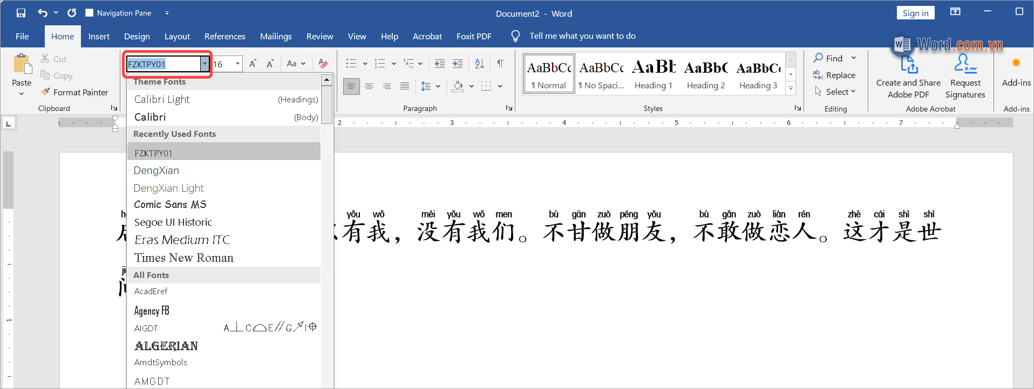Switch to the Layout tab
The image size is (1034, 389).
tap(177, 36)
